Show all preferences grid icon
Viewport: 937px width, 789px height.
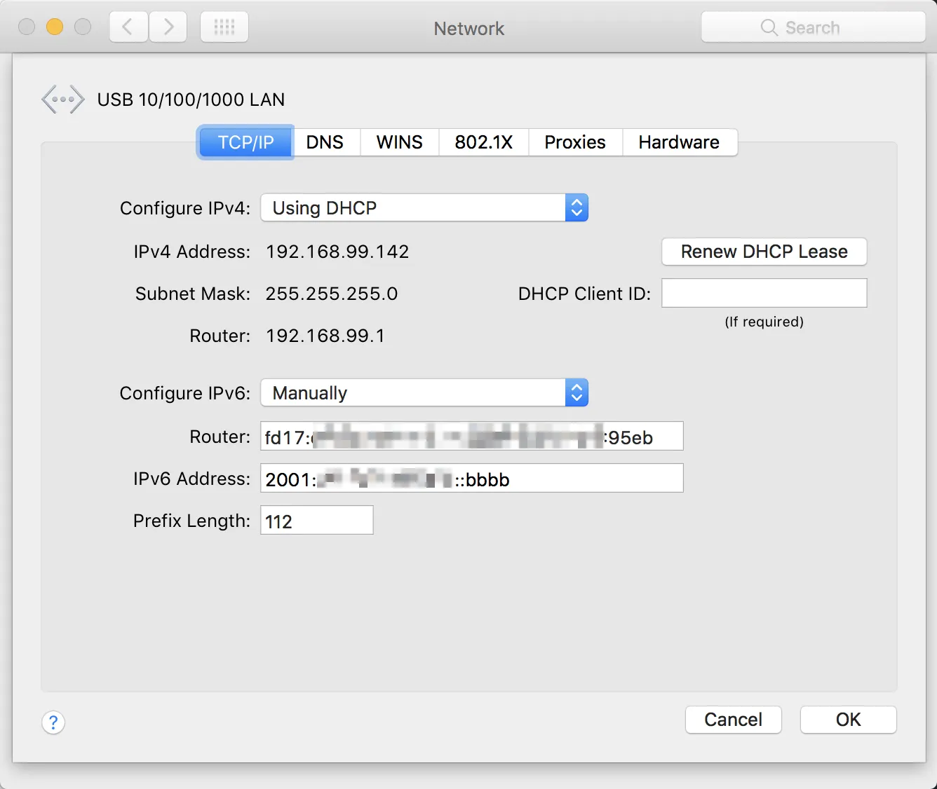[x=224, y=27]
